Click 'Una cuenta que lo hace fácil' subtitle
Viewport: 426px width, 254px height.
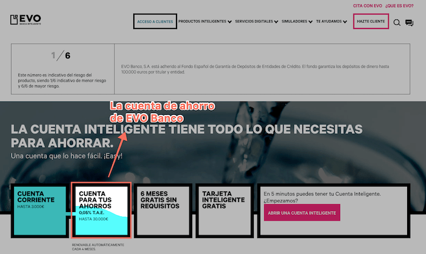tap(66, 156)
